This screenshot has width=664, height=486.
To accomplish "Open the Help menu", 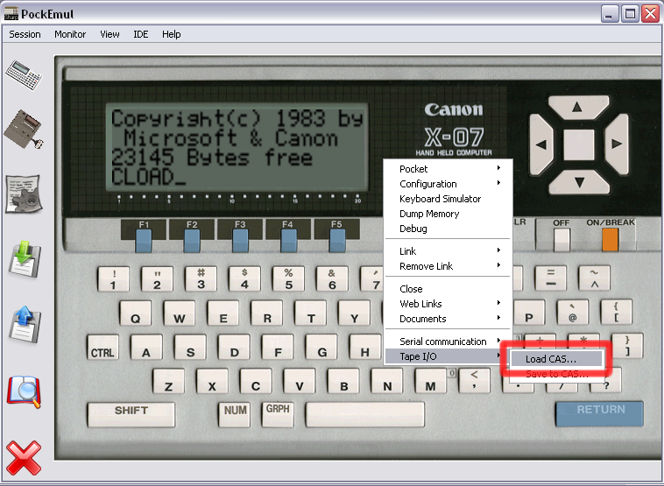I will tap(171, 34).
